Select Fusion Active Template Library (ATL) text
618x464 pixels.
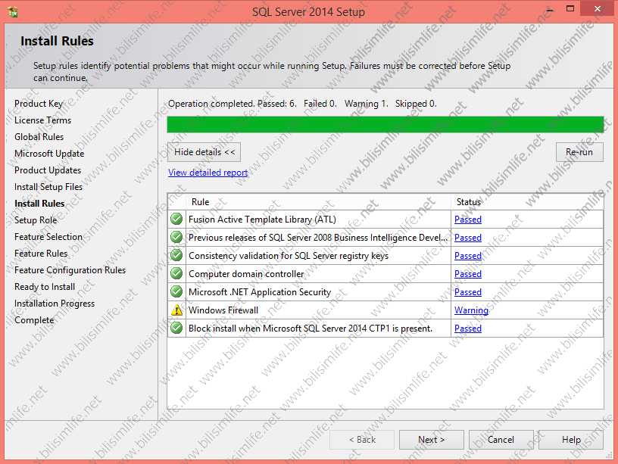pos(263,220)
